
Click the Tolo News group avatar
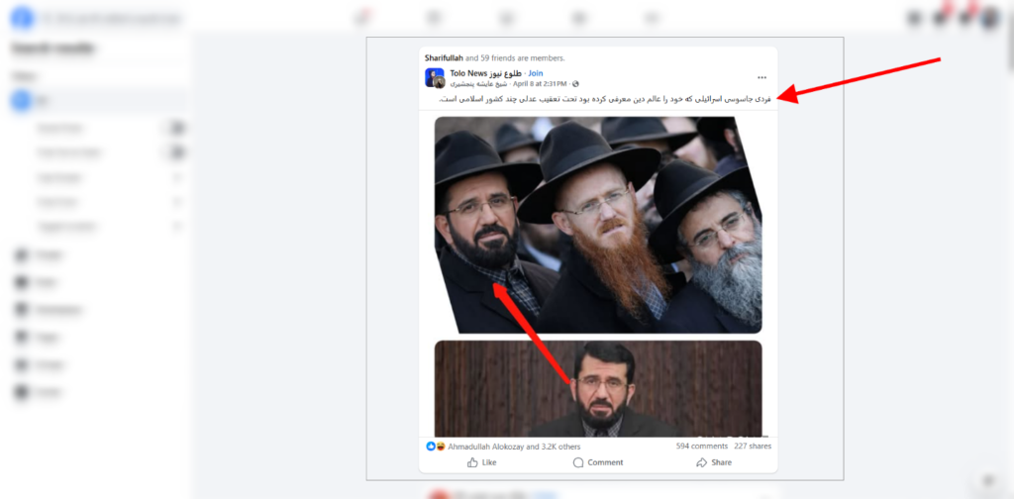[434, 77]
